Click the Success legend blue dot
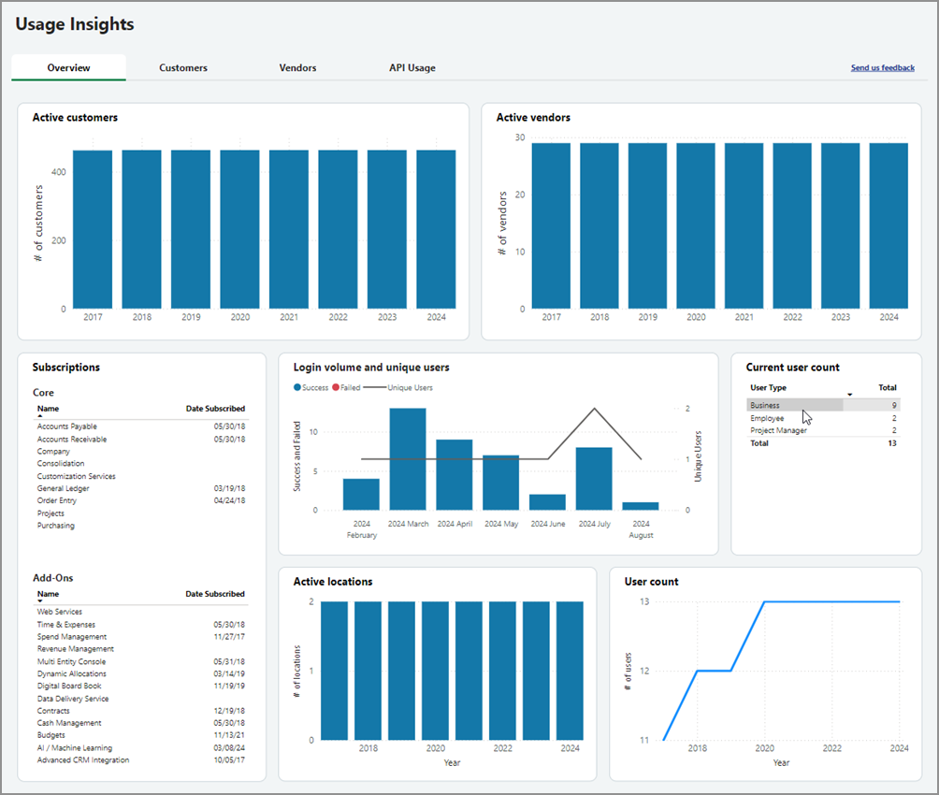The image size is (939, 795). coord(297,387)
